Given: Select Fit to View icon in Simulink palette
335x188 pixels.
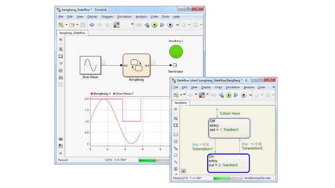Looking at the screenshot, I should [x=61, y=56].
